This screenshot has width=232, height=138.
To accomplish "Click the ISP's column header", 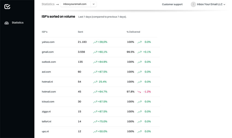I will coord(44,32).
